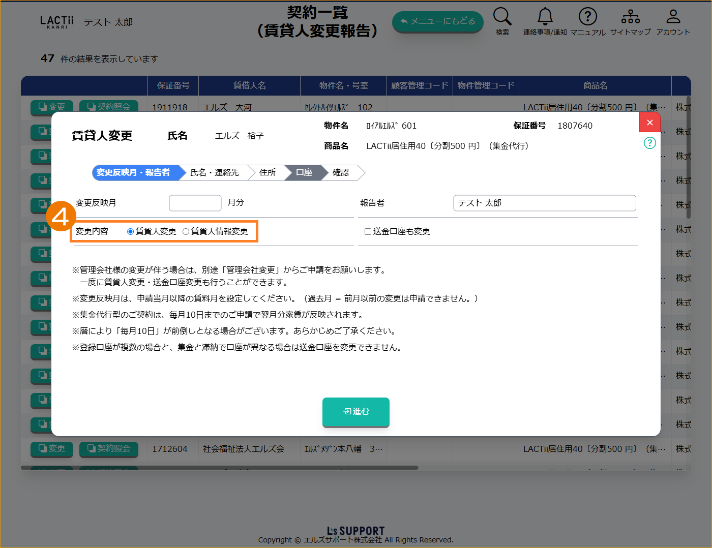The height and width of the screenshot is (548, 712).
Task: Select the 賃貸人変更 radio button
Action: click(131, 232)
